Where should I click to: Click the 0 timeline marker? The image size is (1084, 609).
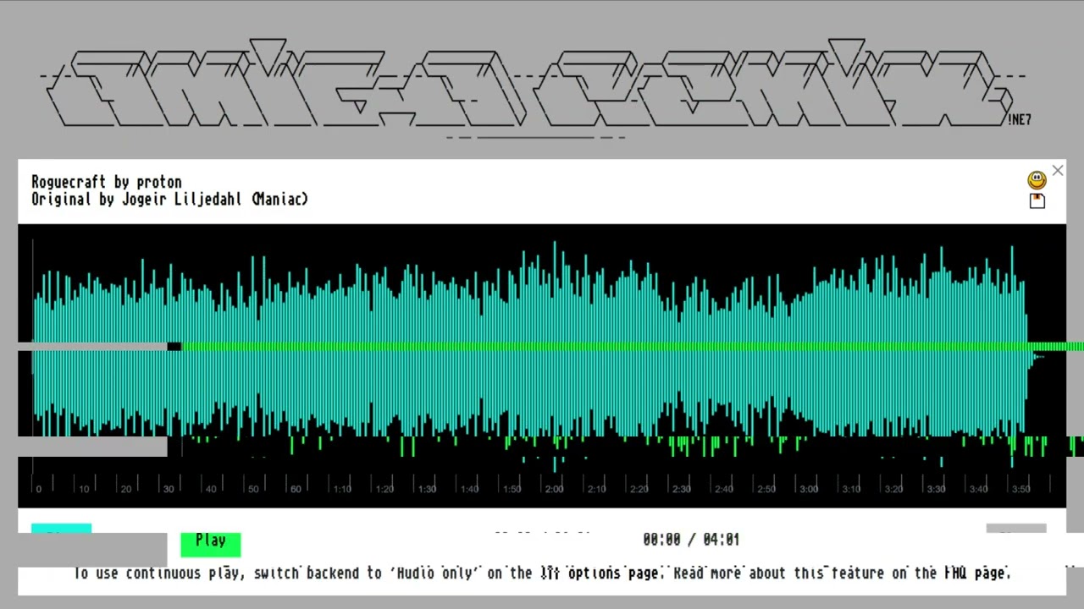click(39, 489)
